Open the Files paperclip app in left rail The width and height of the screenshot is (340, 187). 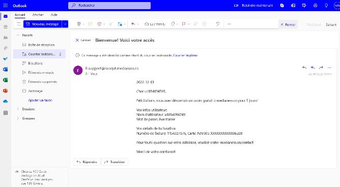pos(6,48)
